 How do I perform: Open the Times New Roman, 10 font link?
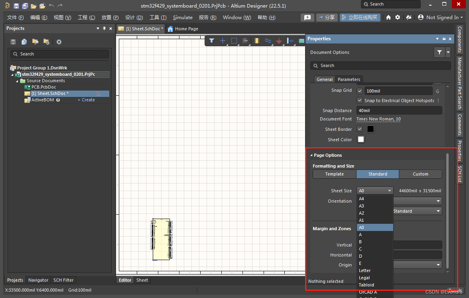click(x=378, y=119)
